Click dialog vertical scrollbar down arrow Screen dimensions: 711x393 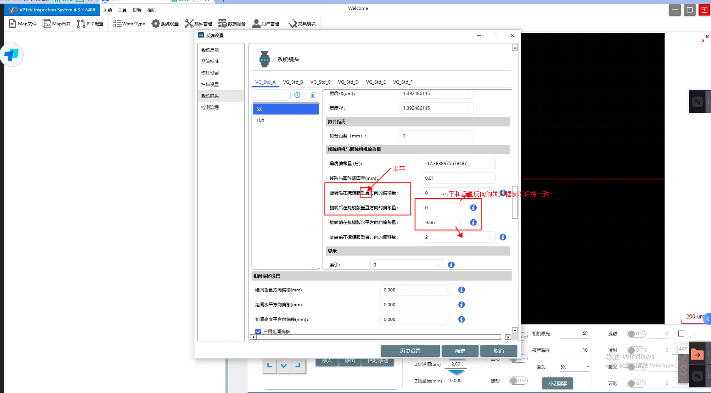tap(515, 330)
